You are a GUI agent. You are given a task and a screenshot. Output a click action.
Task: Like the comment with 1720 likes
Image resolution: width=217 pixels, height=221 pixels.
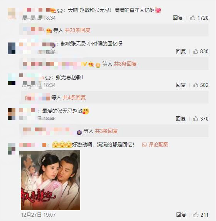193,18
